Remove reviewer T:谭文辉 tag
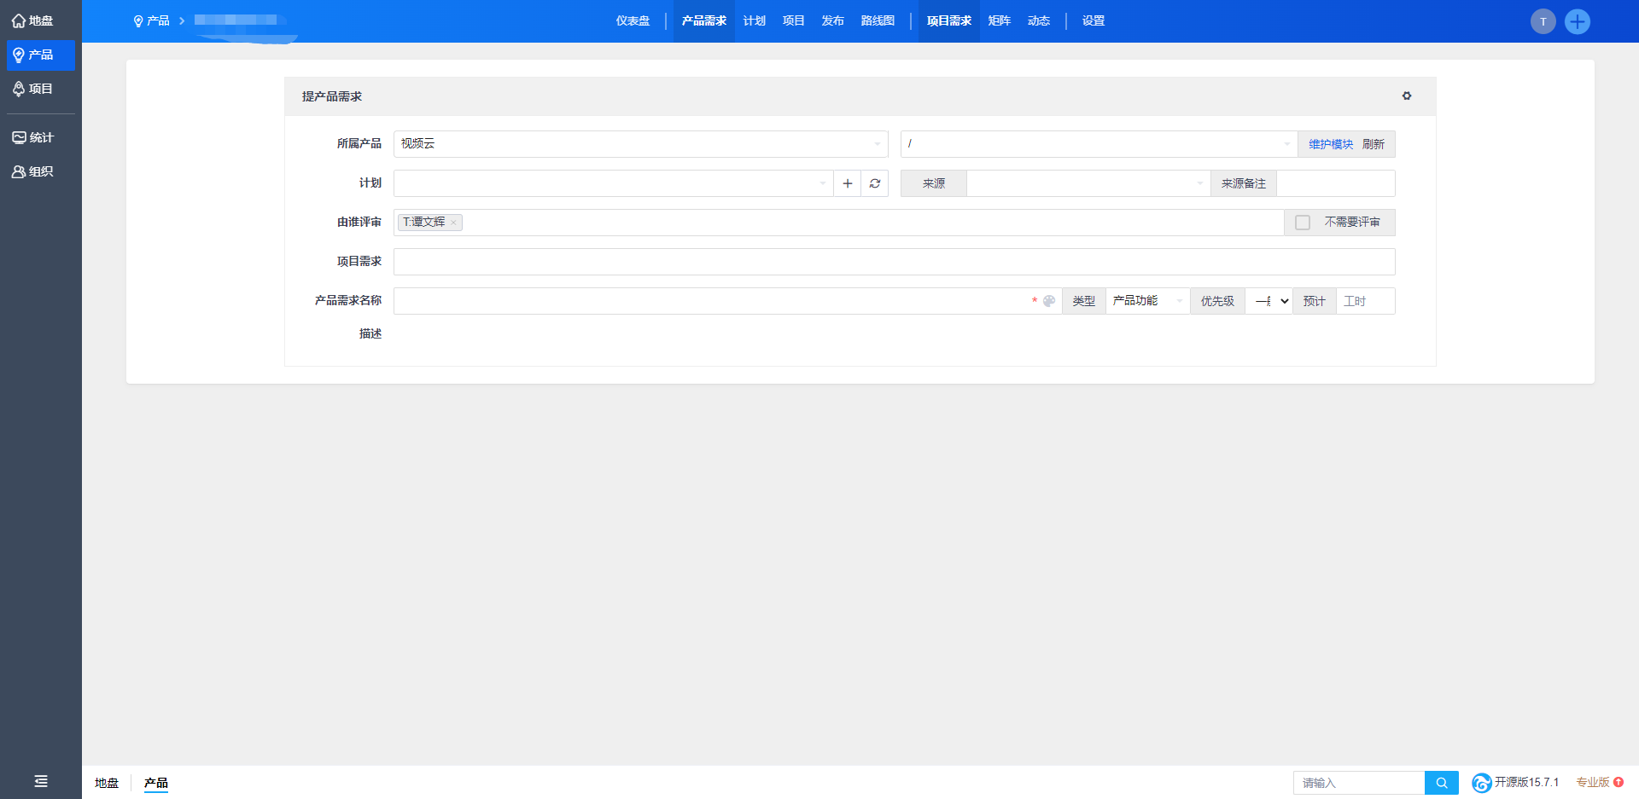The image size is (1639, 799). pyautogui.click(x=453, y=223)
